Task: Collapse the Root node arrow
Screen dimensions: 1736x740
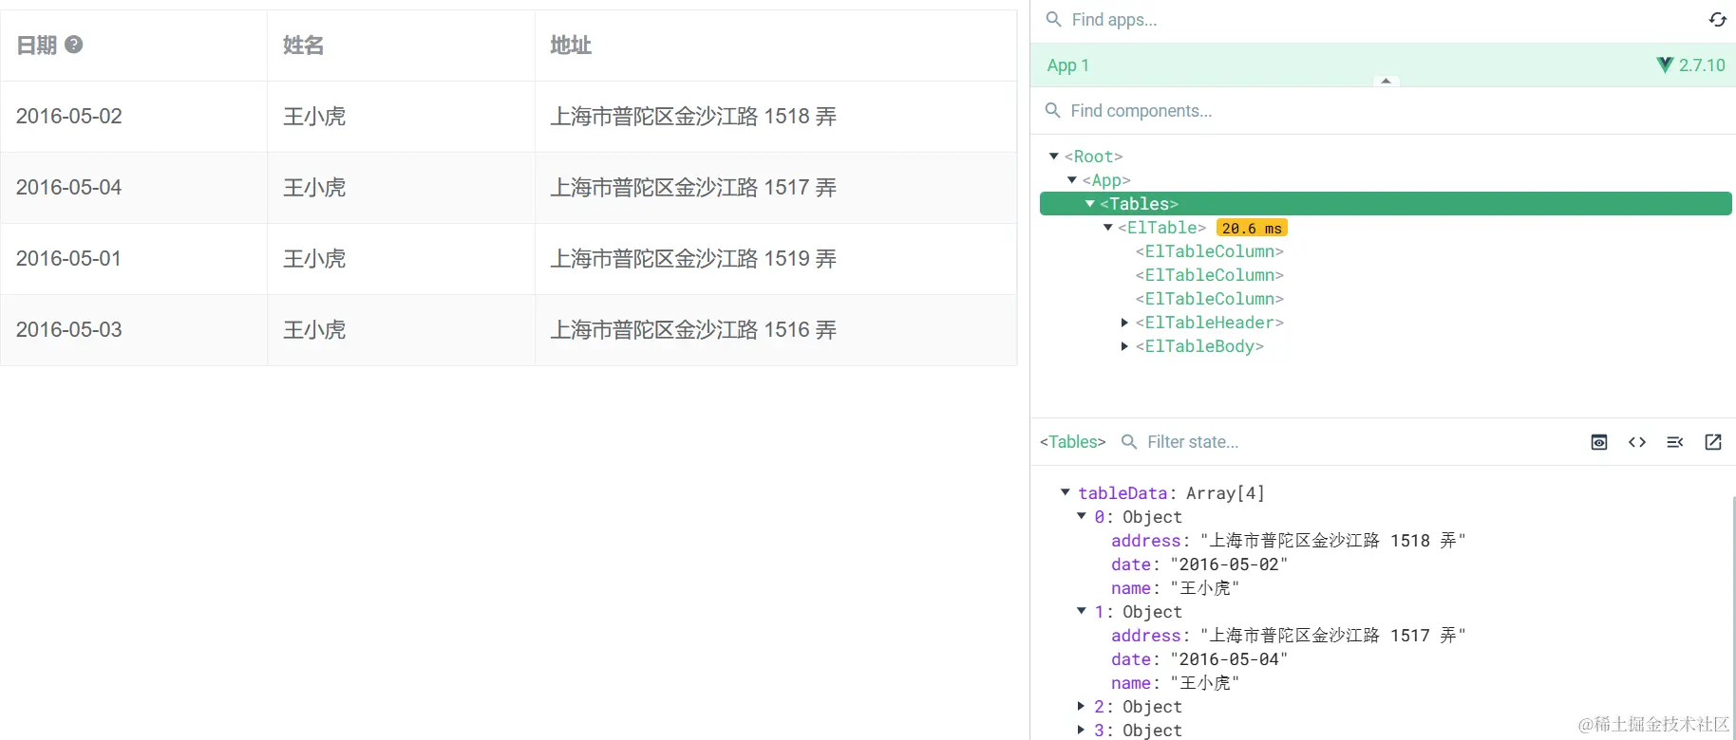Action: point(1054,157)
